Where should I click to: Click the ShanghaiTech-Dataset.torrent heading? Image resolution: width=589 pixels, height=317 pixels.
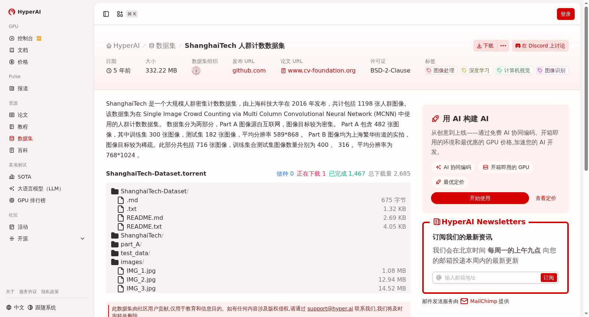pos(156,173)
